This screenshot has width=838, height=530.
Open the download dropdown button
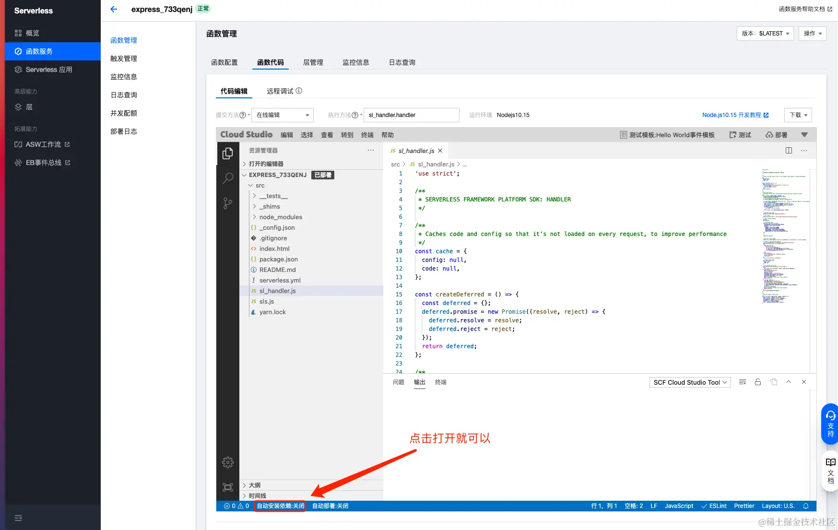click(x=798, y=115)
